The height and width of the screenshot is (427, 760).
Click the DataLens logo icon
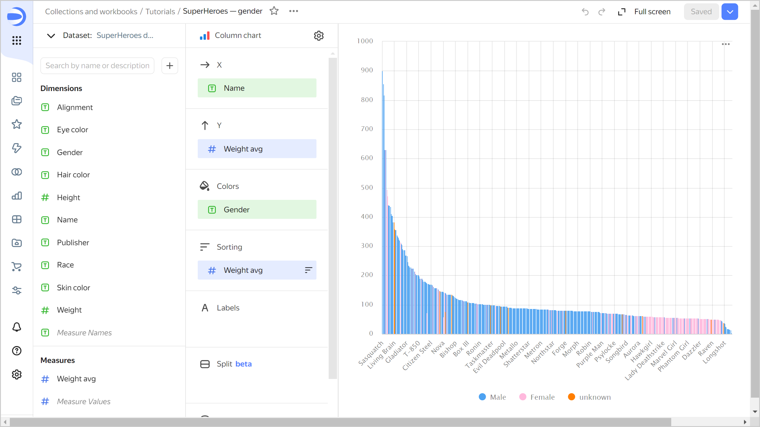(17, 16)
